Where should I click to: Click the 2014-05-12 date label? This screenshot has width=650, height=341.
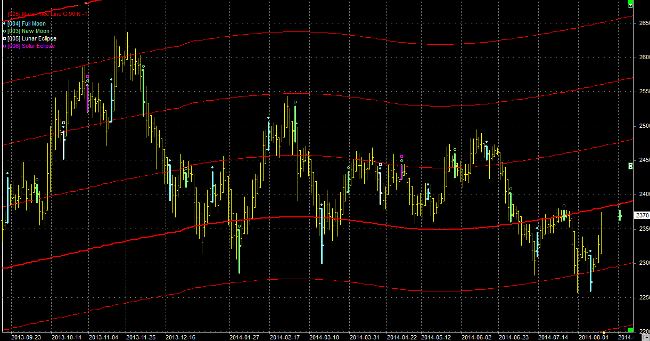437,337
